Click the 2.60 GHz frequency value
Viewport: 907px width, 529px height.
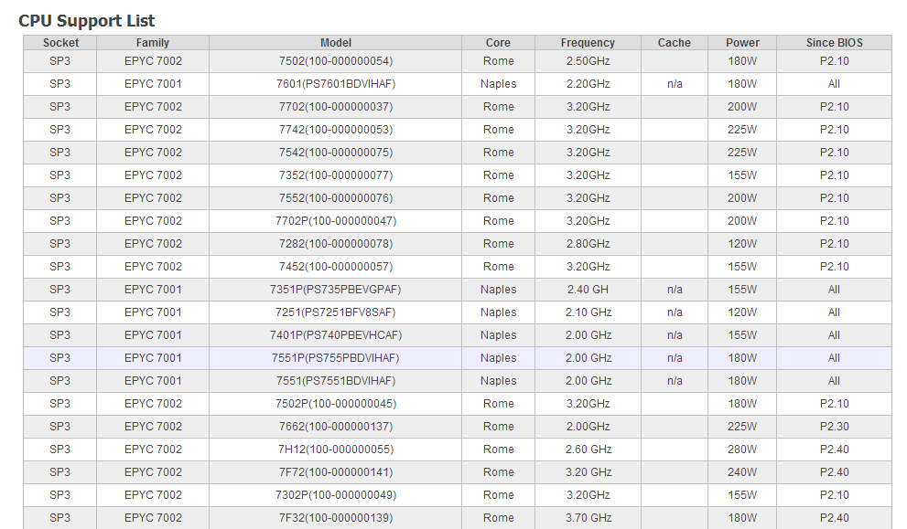point(588,450)
